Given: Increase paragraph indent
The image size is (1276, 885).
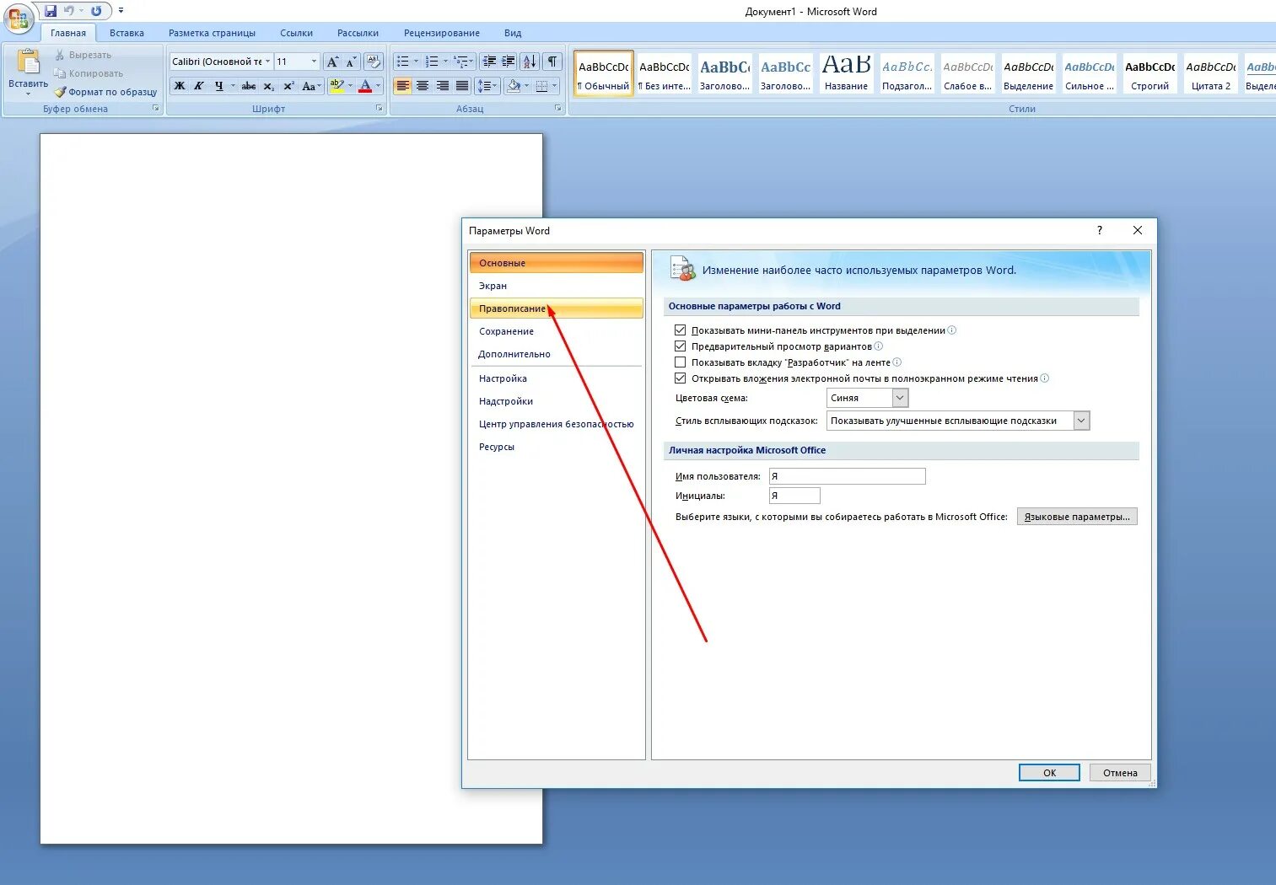Looking at the screenshot, I should 509,62.
